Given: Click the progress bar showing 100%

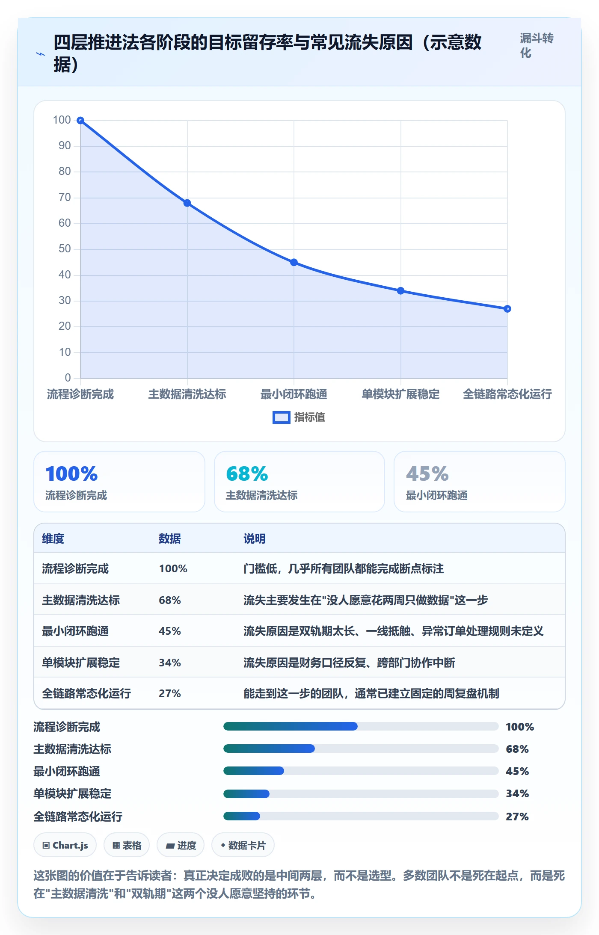Looking at the screenshot, I should pos(361,726).
